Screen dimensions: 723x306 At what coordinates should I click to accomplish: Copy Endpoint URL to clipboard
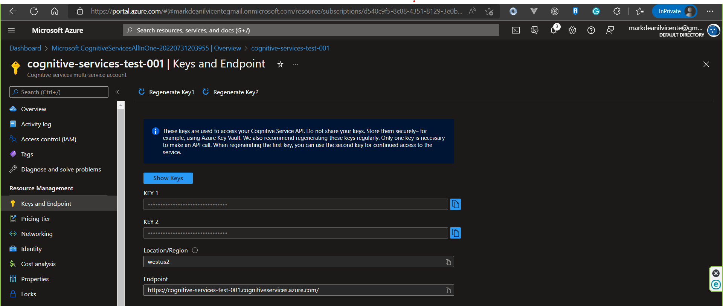click(448, 290)
